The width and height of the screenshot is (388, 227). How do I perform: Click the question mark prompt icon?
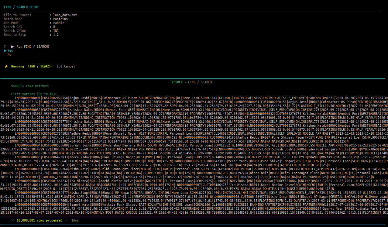pyautogui.click(x=5, y=46)
